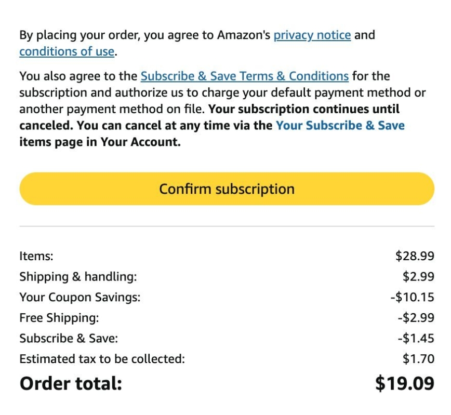The height and width of the screenshot is (415, 451).
Task: Open the conditions of use link
Action: 67,51
